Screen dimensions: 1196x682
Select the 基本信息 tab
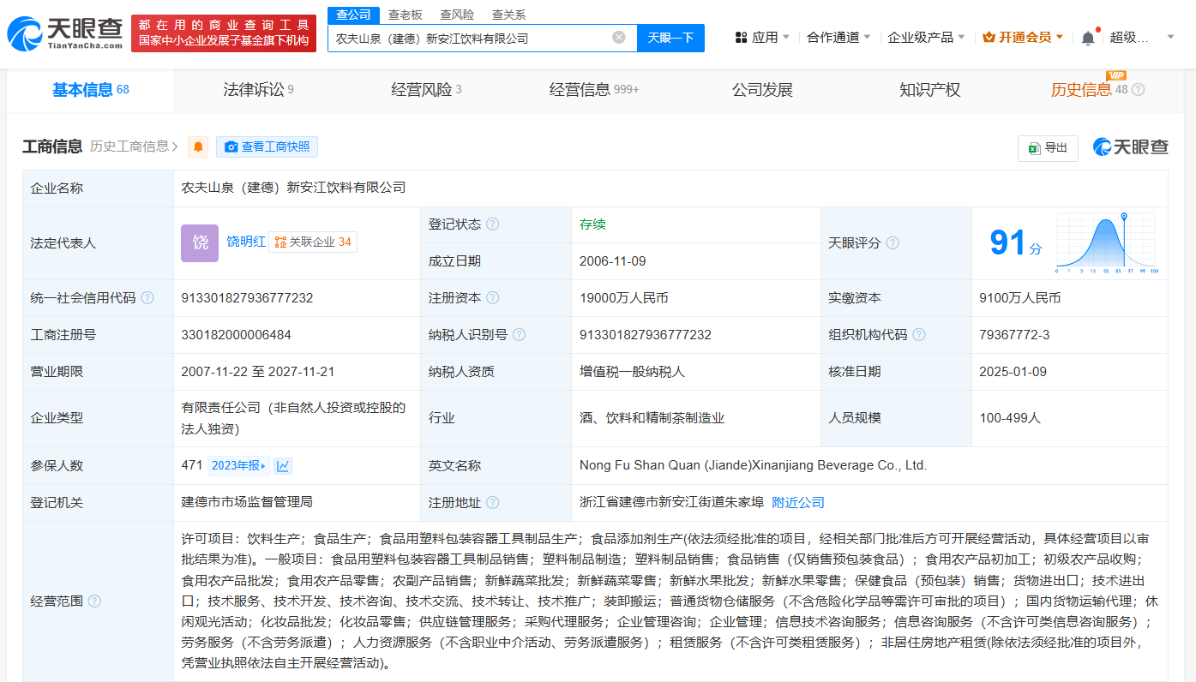pyautogui.click(x=90, y=90)
